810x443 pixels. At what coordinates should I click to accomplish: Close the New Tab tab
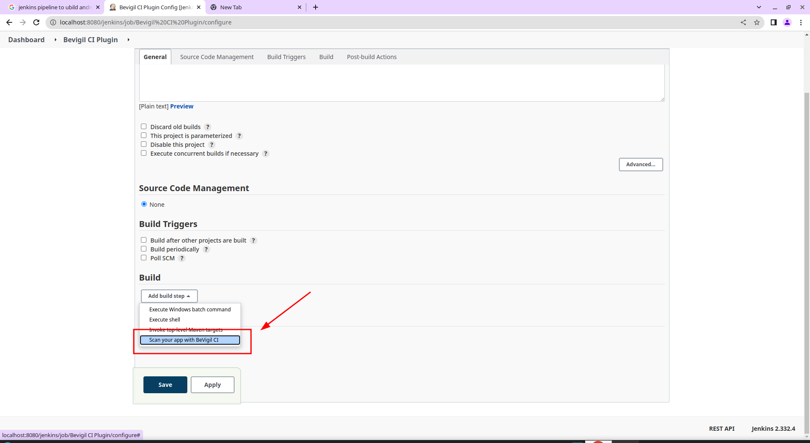pos(300,7)
